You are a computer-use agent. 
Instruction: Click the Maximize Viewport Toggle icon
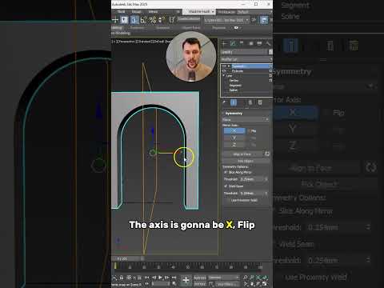pyautogui.click(x=265, y=284)
